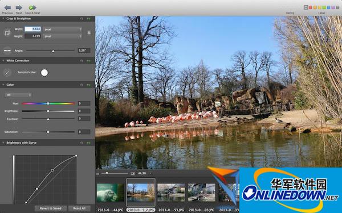Apply the gray label
The width and height of the screenshot is (342, 213).
point(337,7)
